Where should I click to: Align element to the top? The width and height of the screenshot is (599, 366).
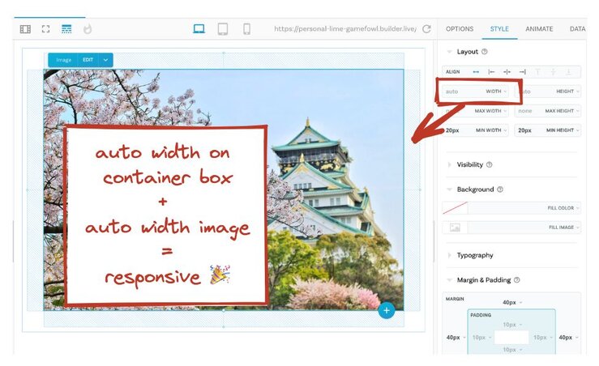pyautogui.click(x=538, y=72)
